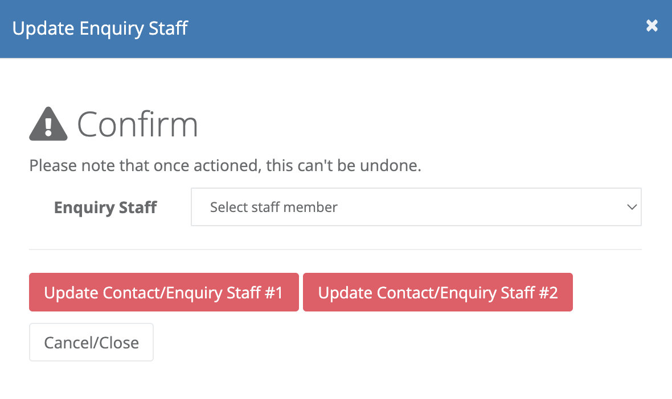Choose the Cancel/Close button
This screenshot has height=399, width=672.
coord(91,342)
